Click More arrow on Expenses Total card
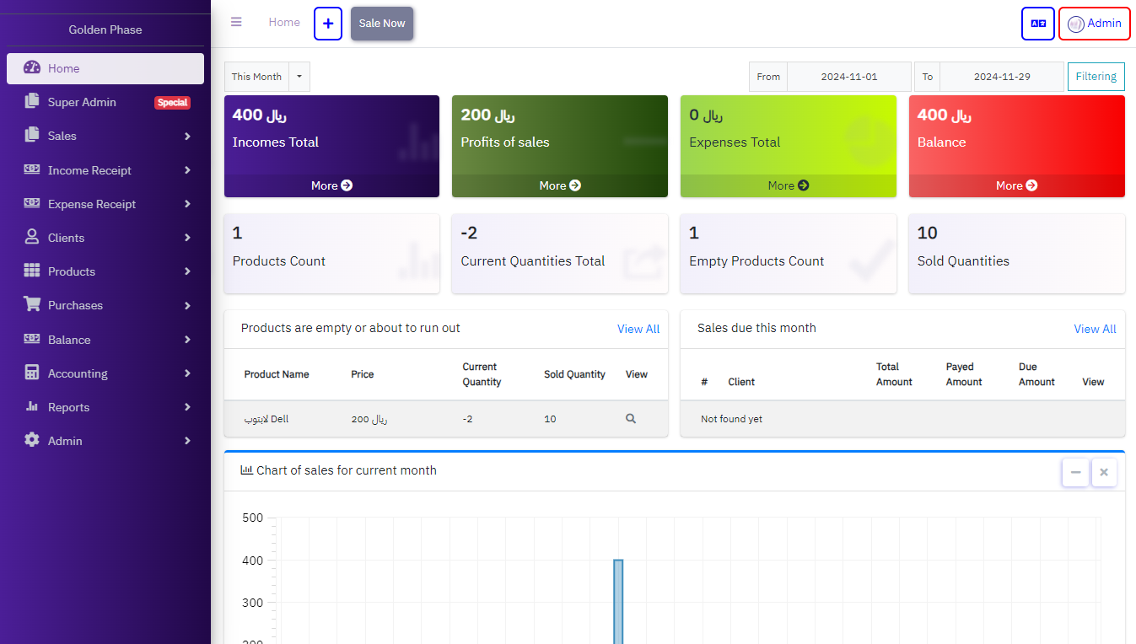This screenshot has height=644, width=1136. [803, 185]
